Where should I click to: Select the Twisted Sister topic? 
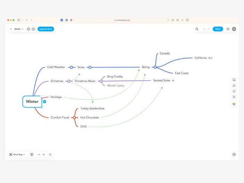coord(162,81)
